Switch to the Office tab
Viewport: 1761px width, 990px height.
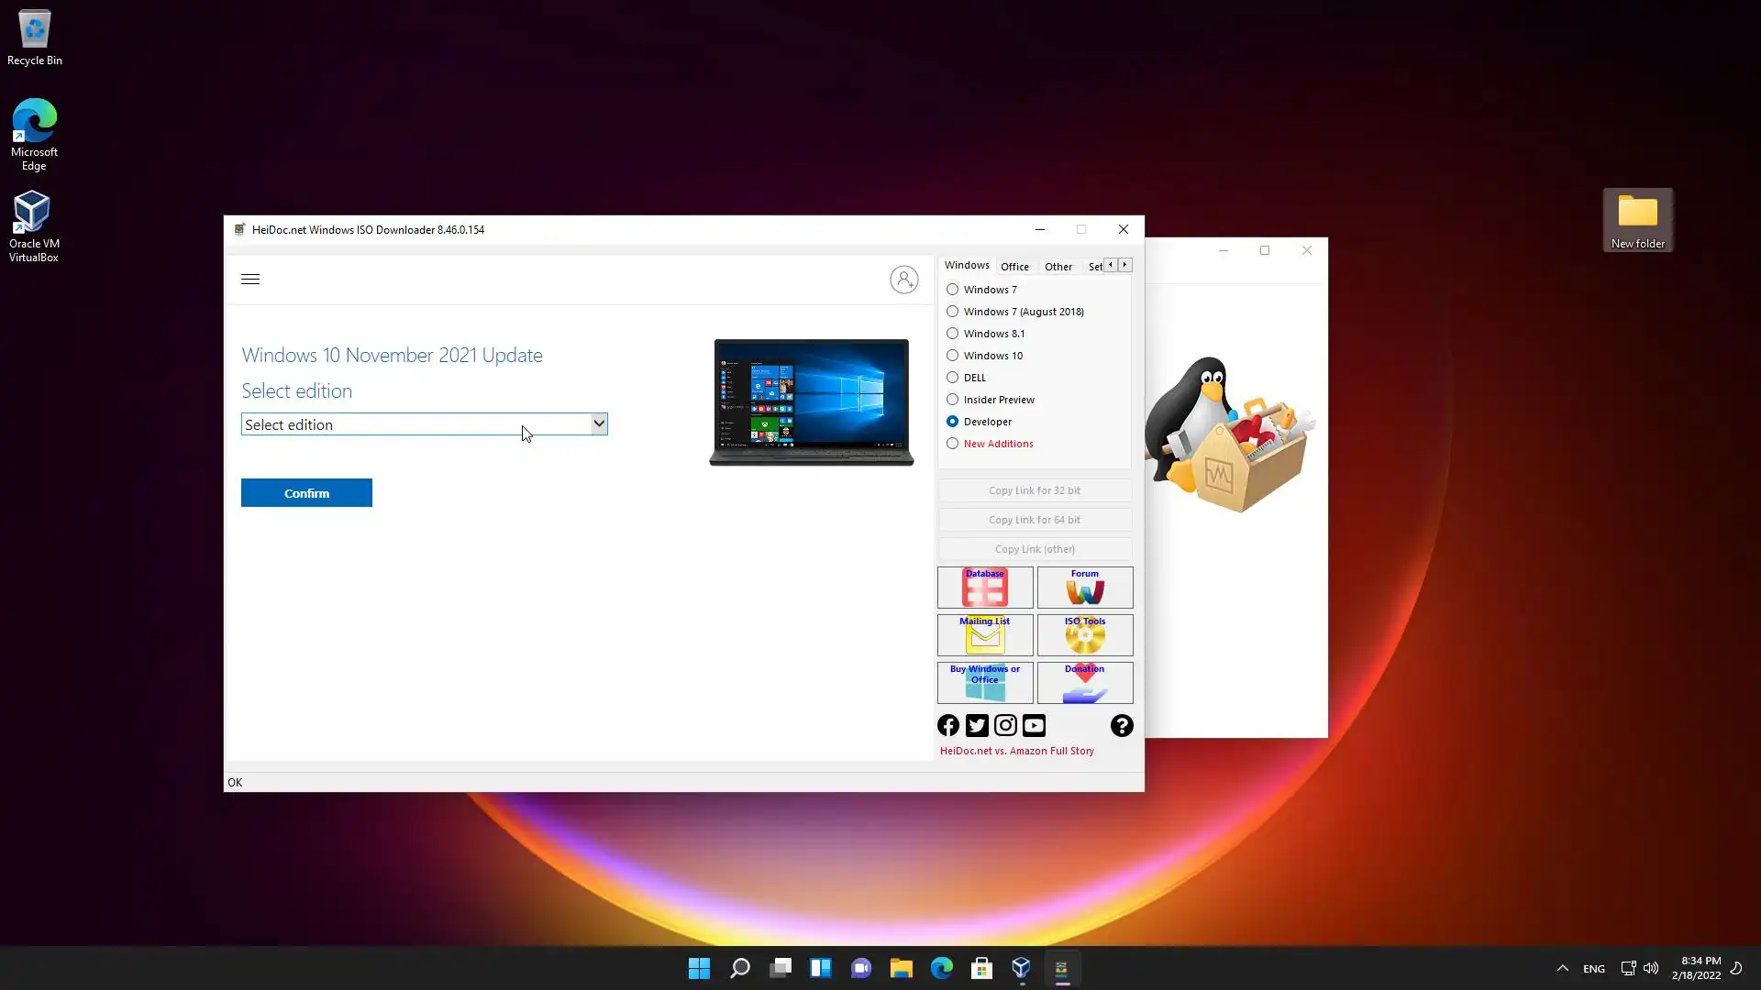coord(1014,267)
